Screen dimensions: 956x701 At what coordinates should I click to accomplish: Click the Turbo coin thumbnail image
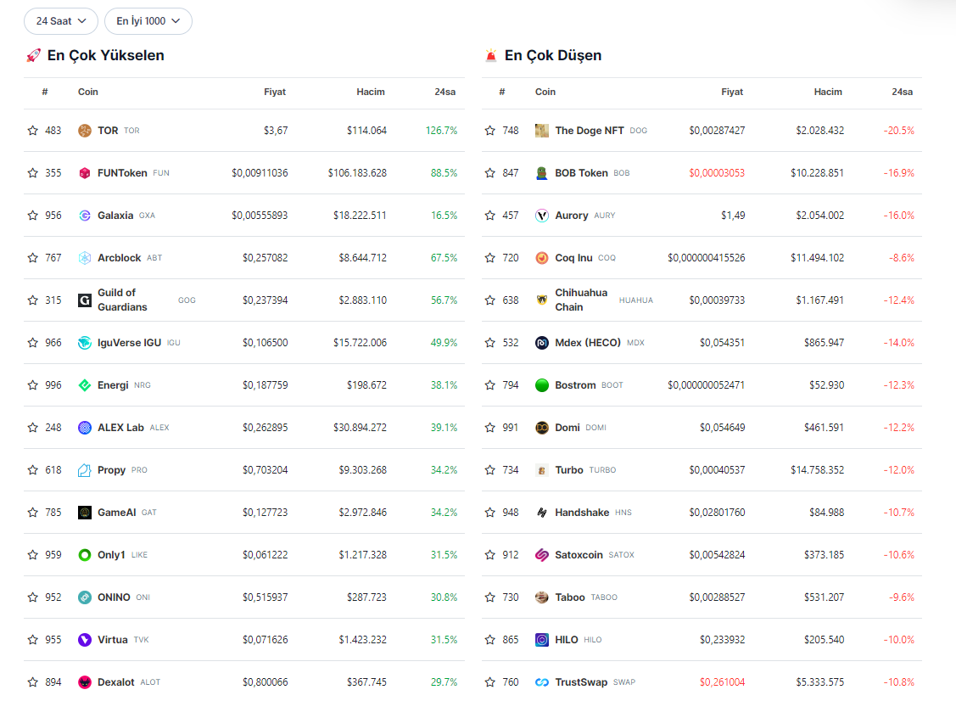(542, 470)
